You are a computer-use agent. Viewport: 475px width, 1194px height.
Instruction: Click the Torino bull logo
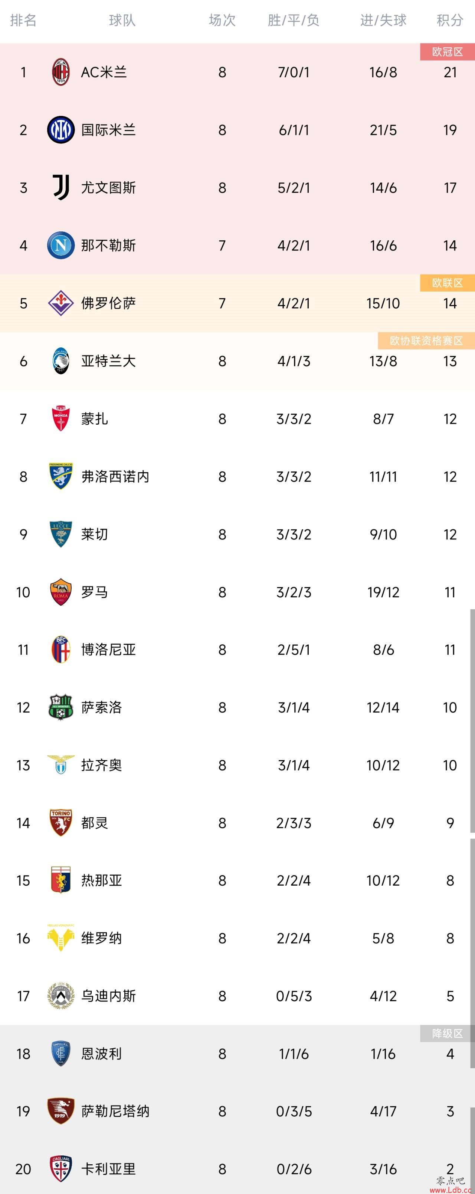(60, 823)
